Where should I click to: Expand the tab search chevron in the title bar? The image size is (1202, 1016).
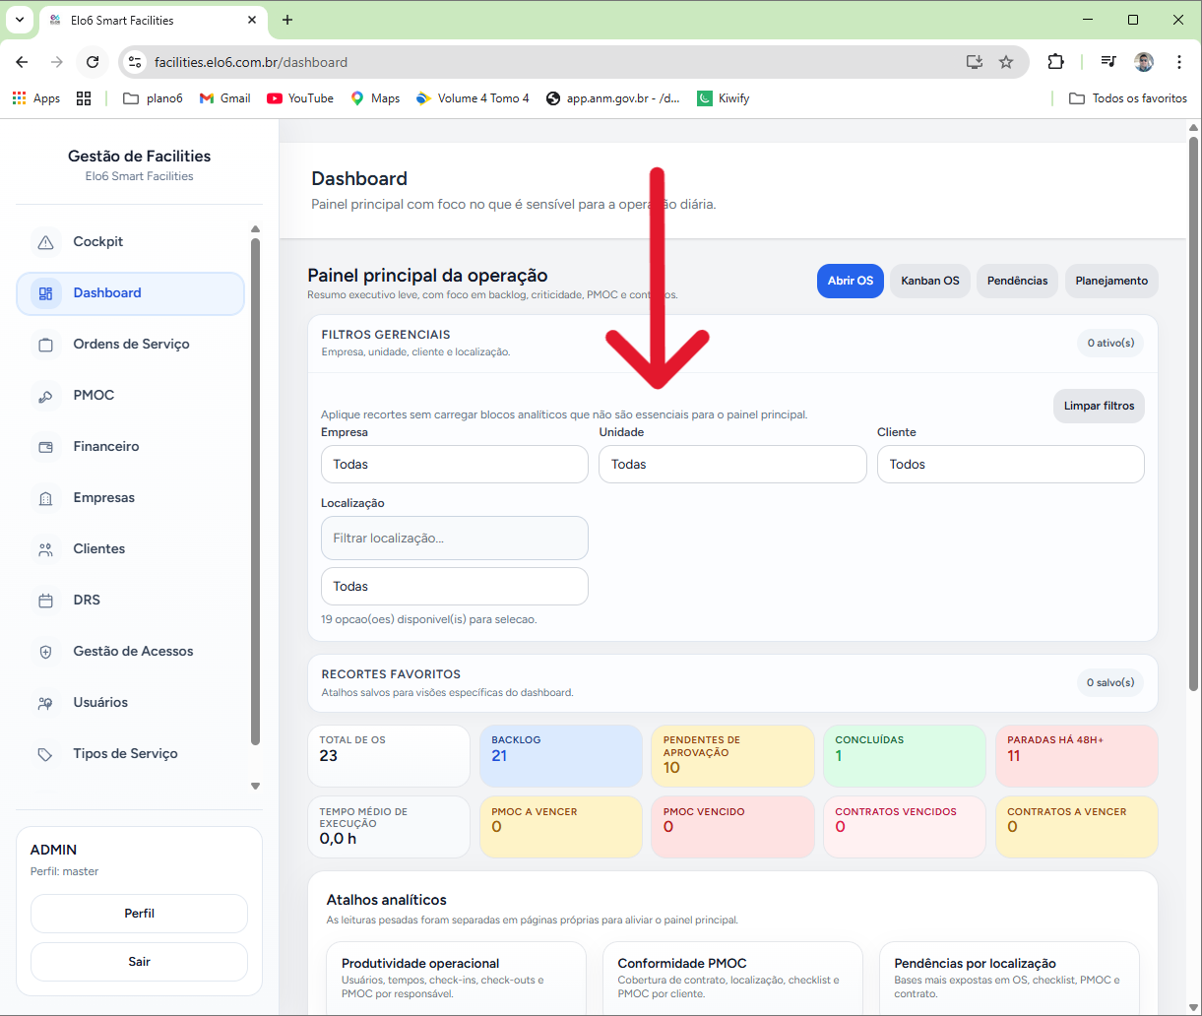pos(19,20)
